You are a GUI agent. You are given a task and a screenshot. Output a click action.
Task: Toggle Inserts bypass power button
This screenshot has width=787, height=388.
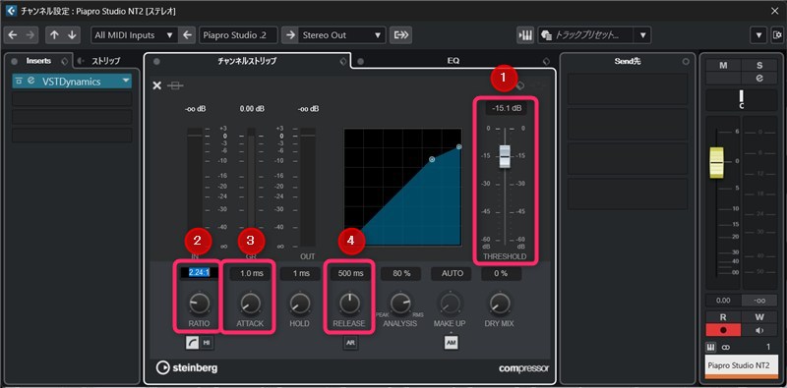tap(15, 61)
